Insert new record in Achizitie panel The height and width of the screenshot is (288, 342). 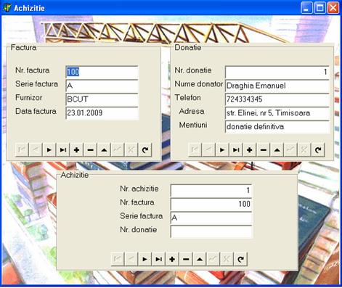point(172,259)
